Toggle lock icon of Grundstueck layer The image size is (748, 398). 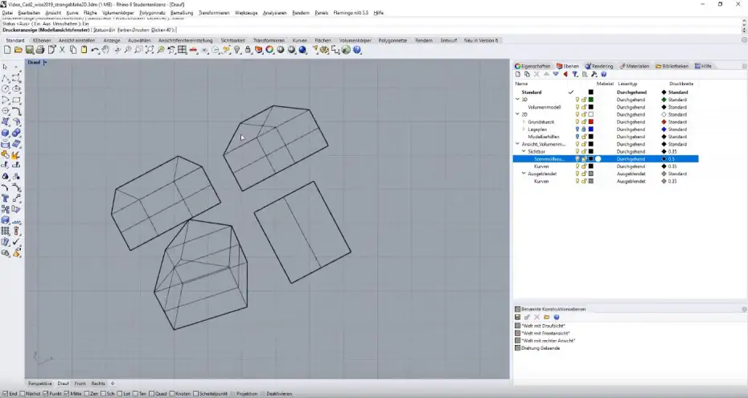pos(584,122)
